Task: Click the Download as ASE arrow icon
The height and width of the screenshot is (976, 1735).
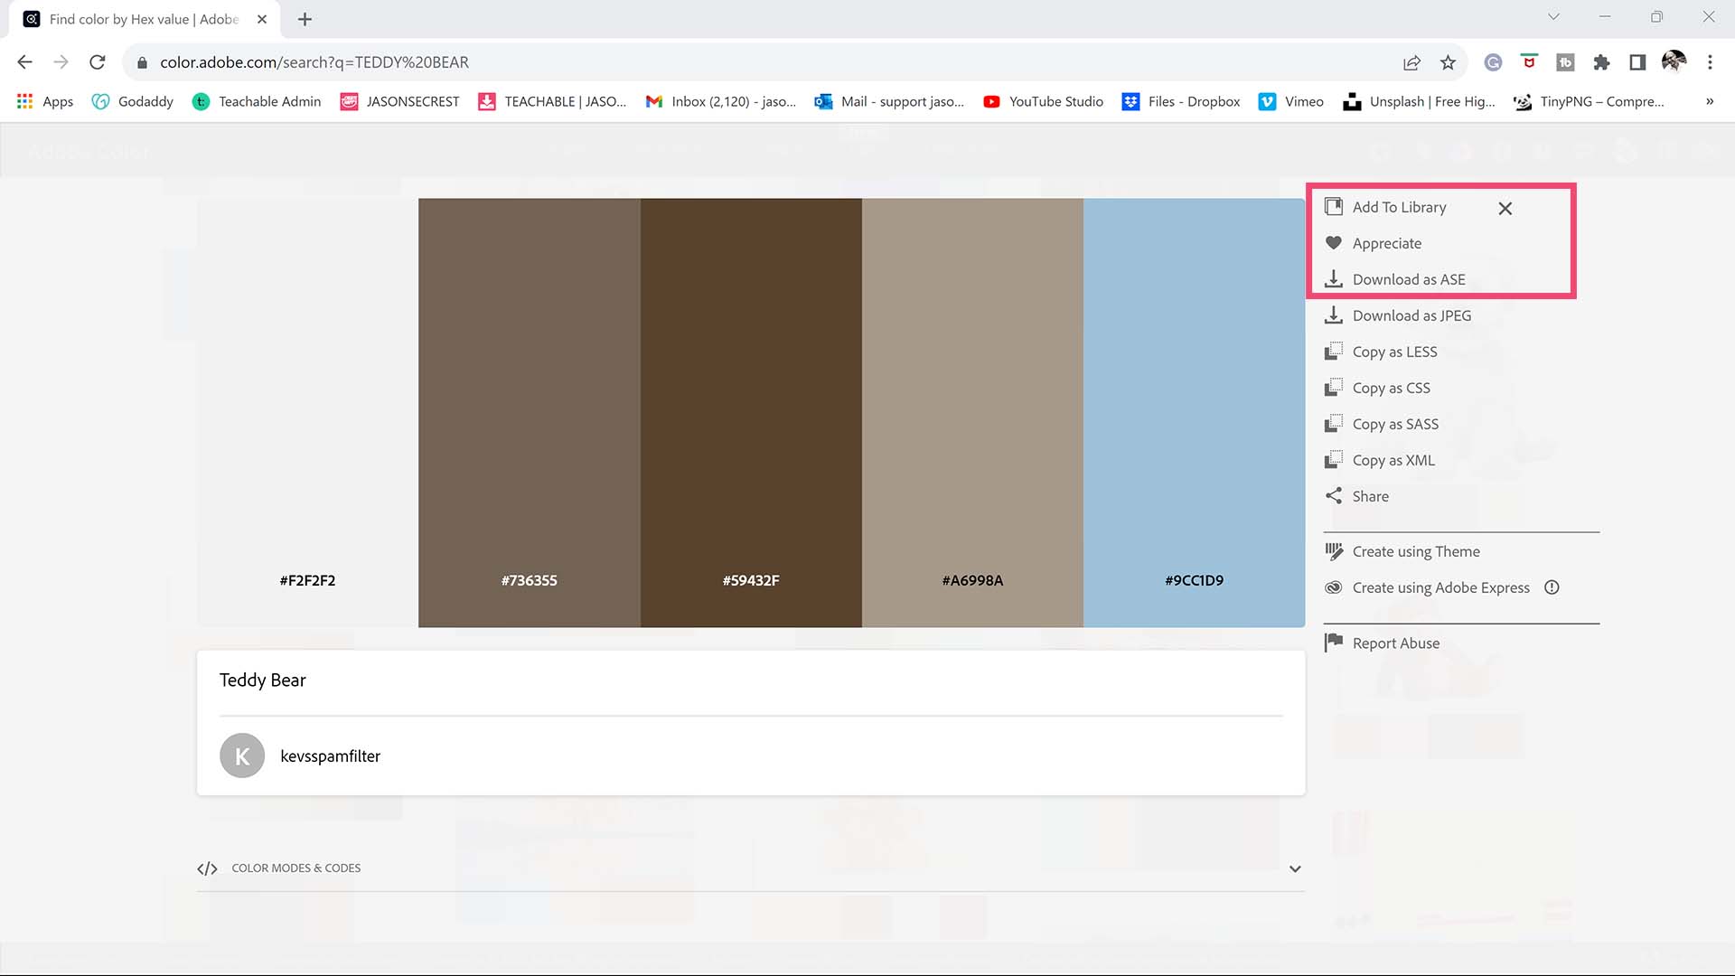Action: [1333, 279]
